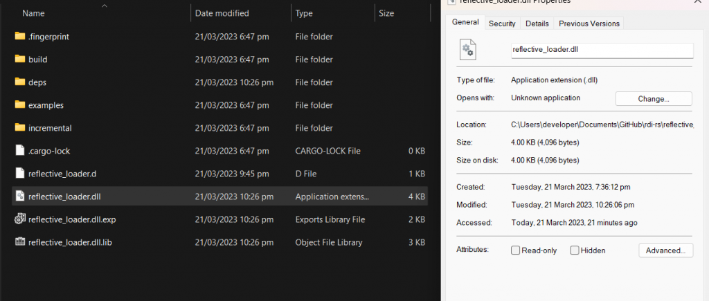Click the reflective_loader.d file icon
709x301 pixels.
point(19,174)
